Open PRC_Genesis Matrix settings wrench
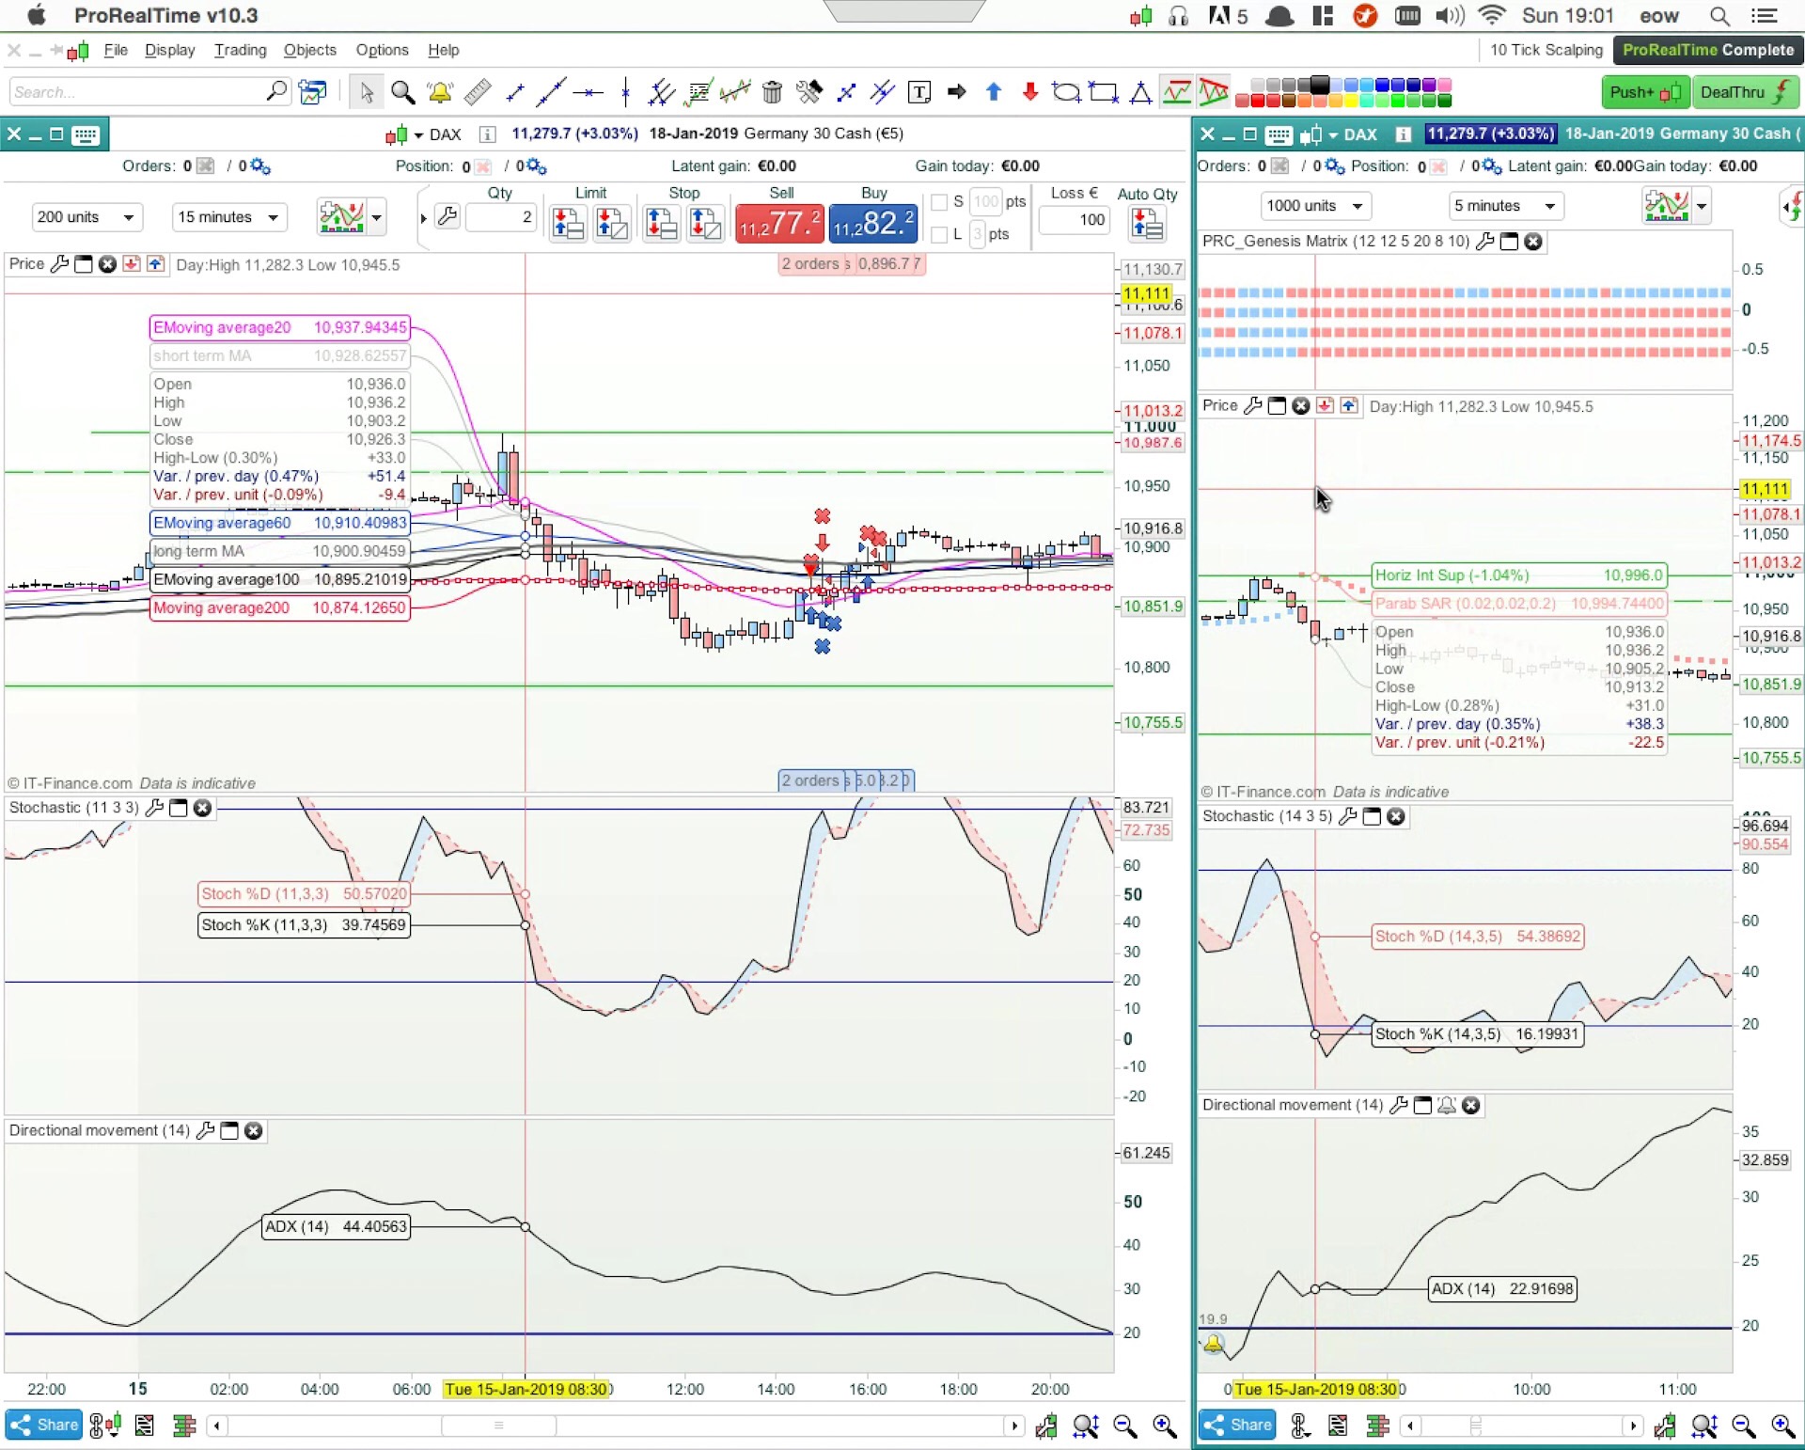 pos(1485,242)
